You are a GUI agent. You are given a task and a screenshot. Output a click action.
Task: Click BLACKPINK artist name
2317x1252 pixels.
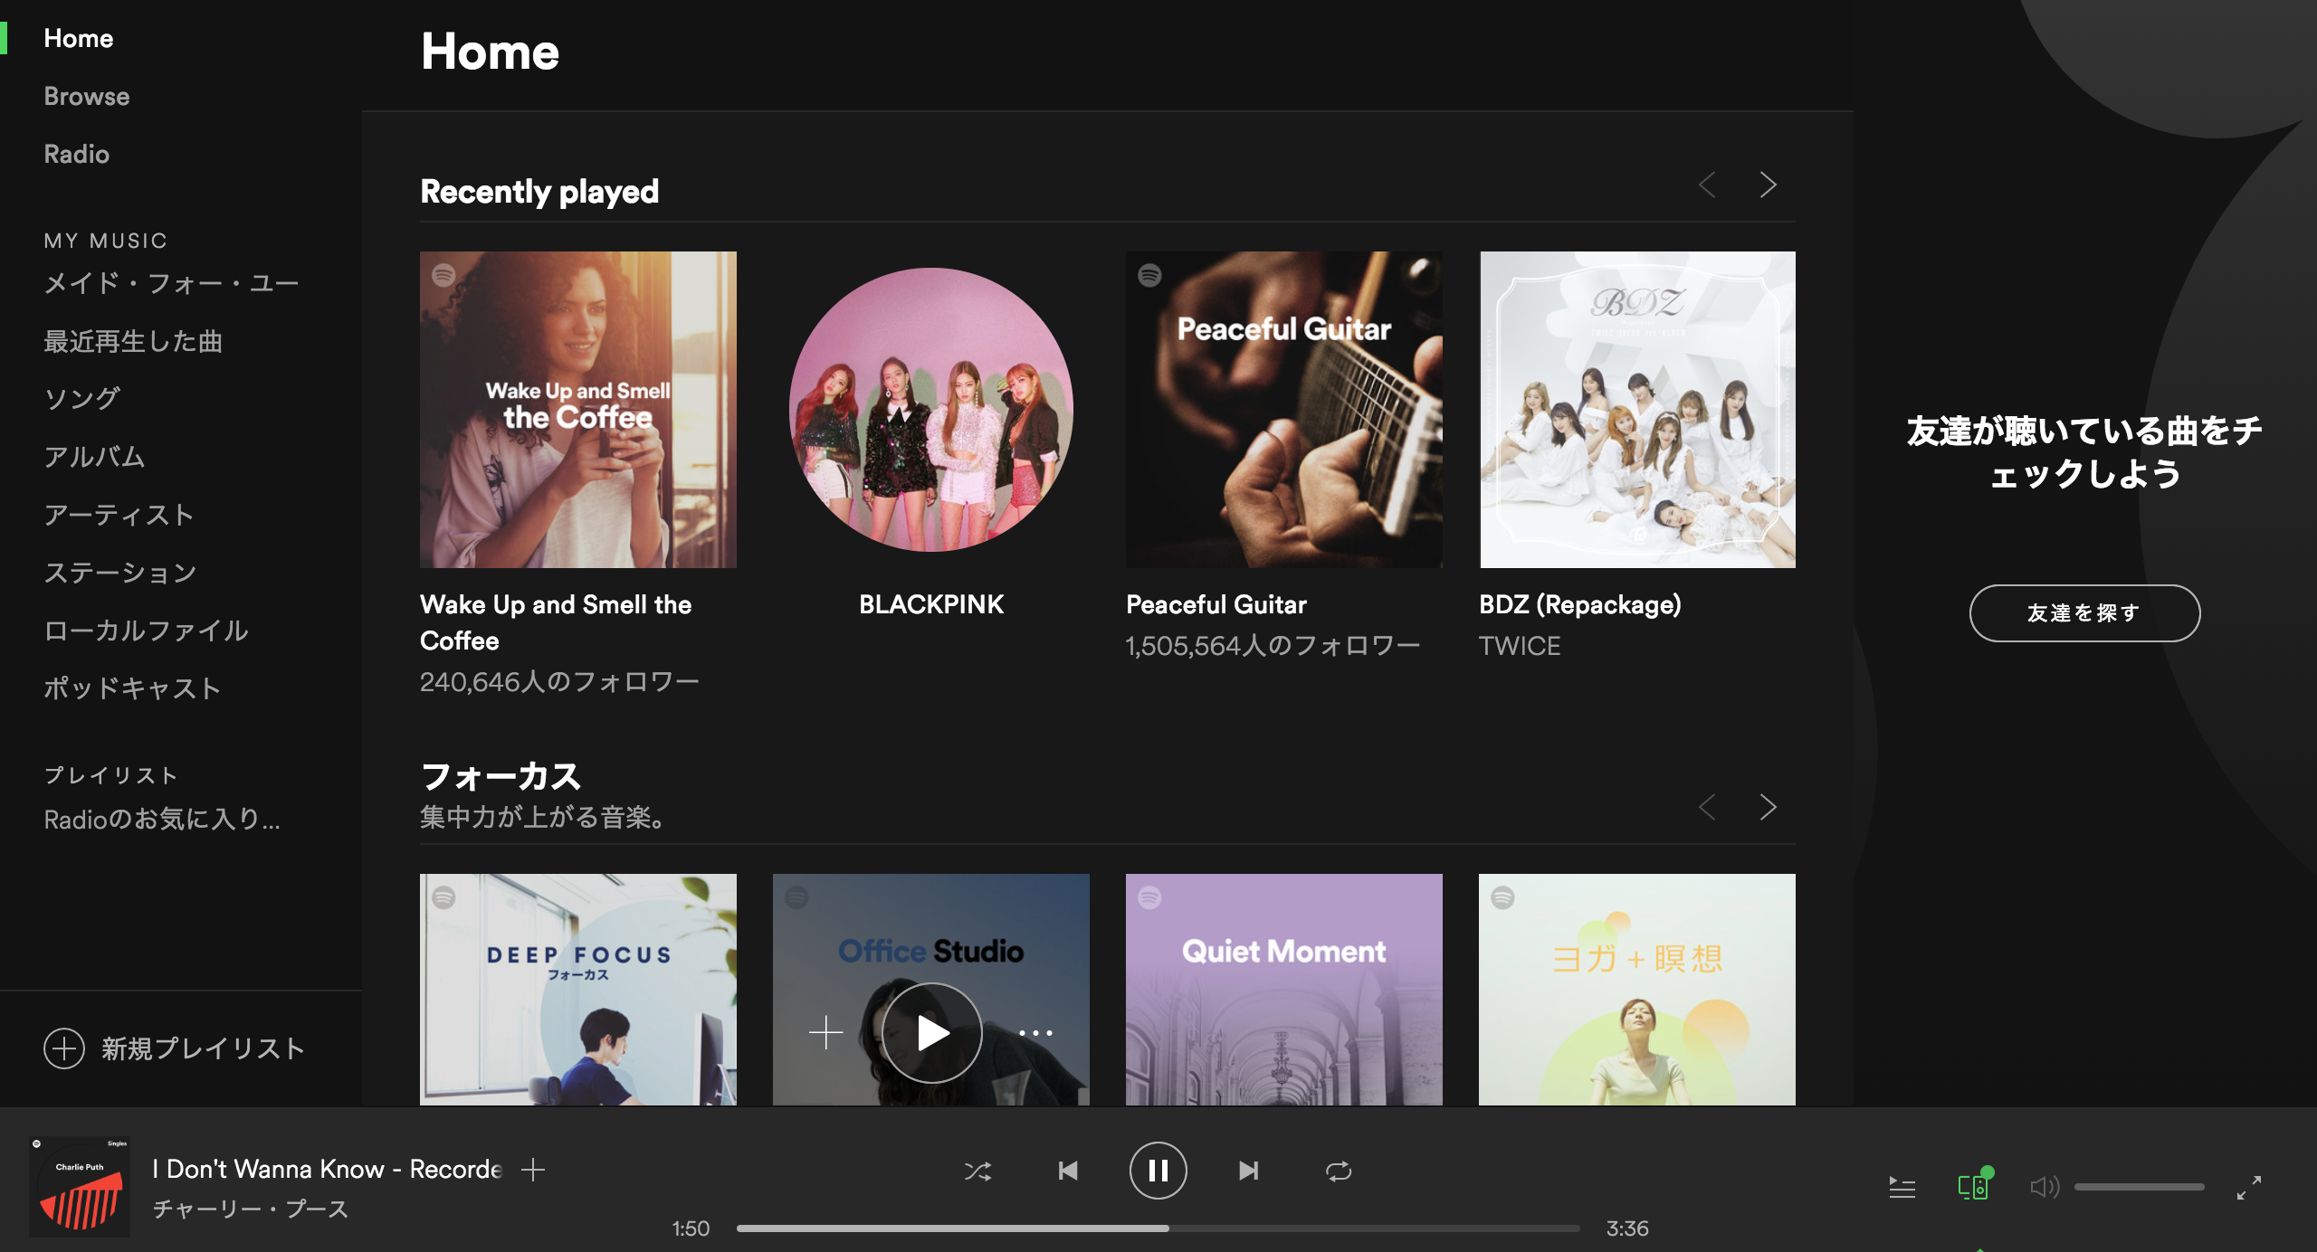(931, 604)
